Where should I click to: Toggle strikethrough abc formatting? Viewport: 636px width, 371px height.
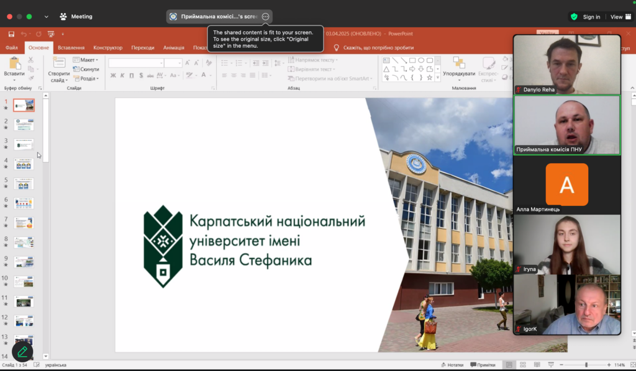click(150, 75)
